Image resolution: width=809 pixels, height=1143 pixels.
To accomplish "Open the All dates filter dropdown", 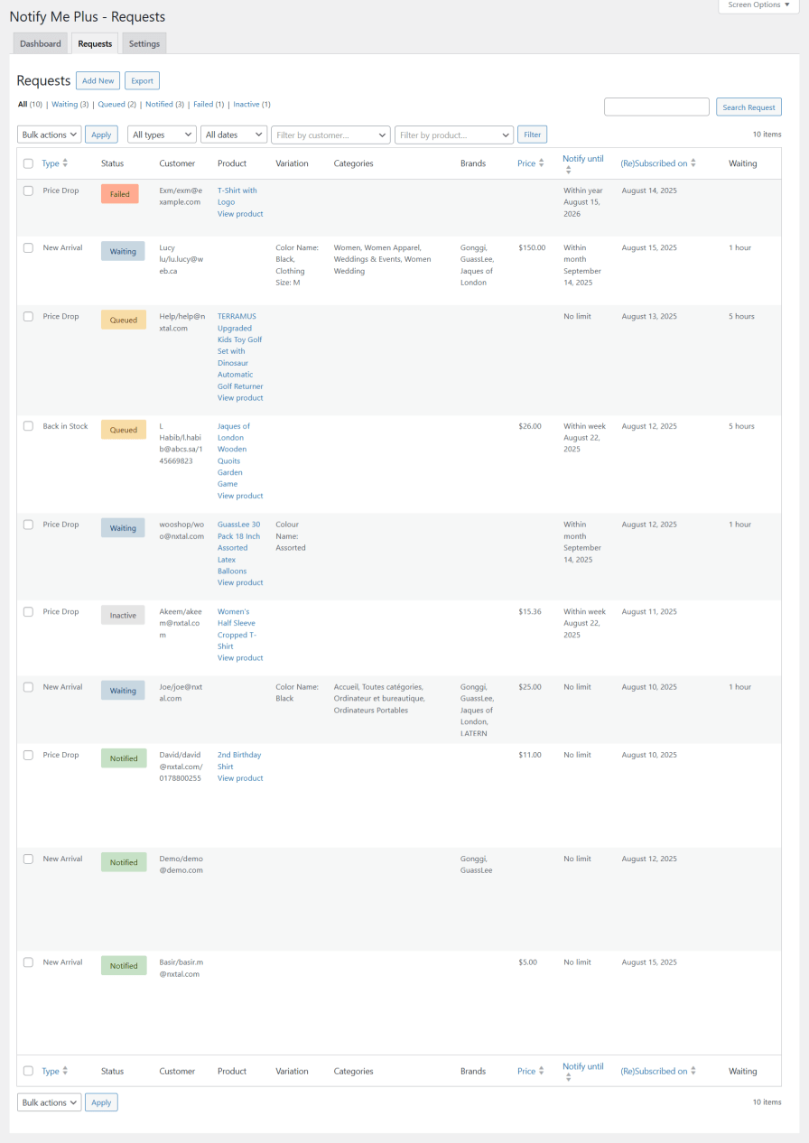I will click(x=234, y=135).
